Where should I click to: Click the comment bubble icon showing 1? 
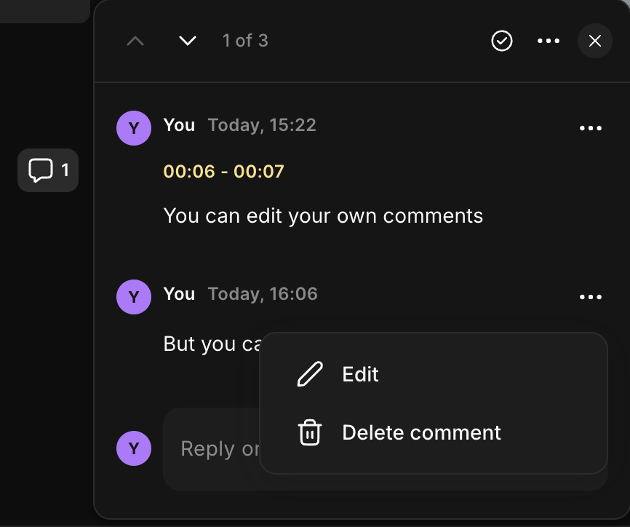(48, 170)
